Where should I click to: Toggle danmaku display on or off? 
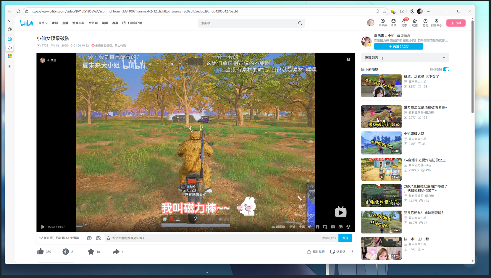(x=89, y=238)
